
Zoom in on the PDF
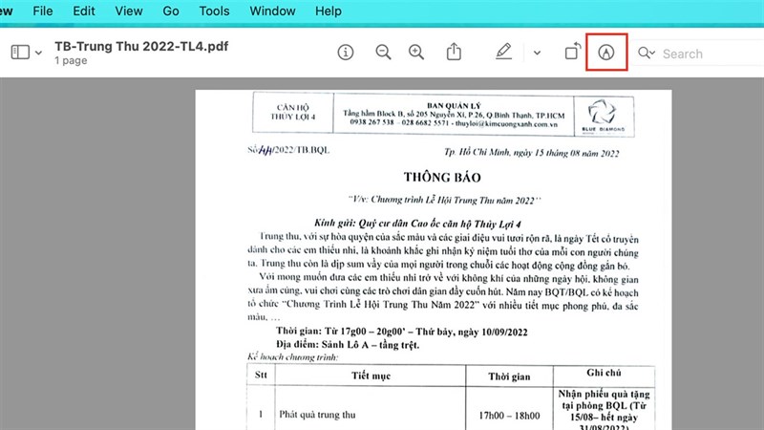coord(416,53)
